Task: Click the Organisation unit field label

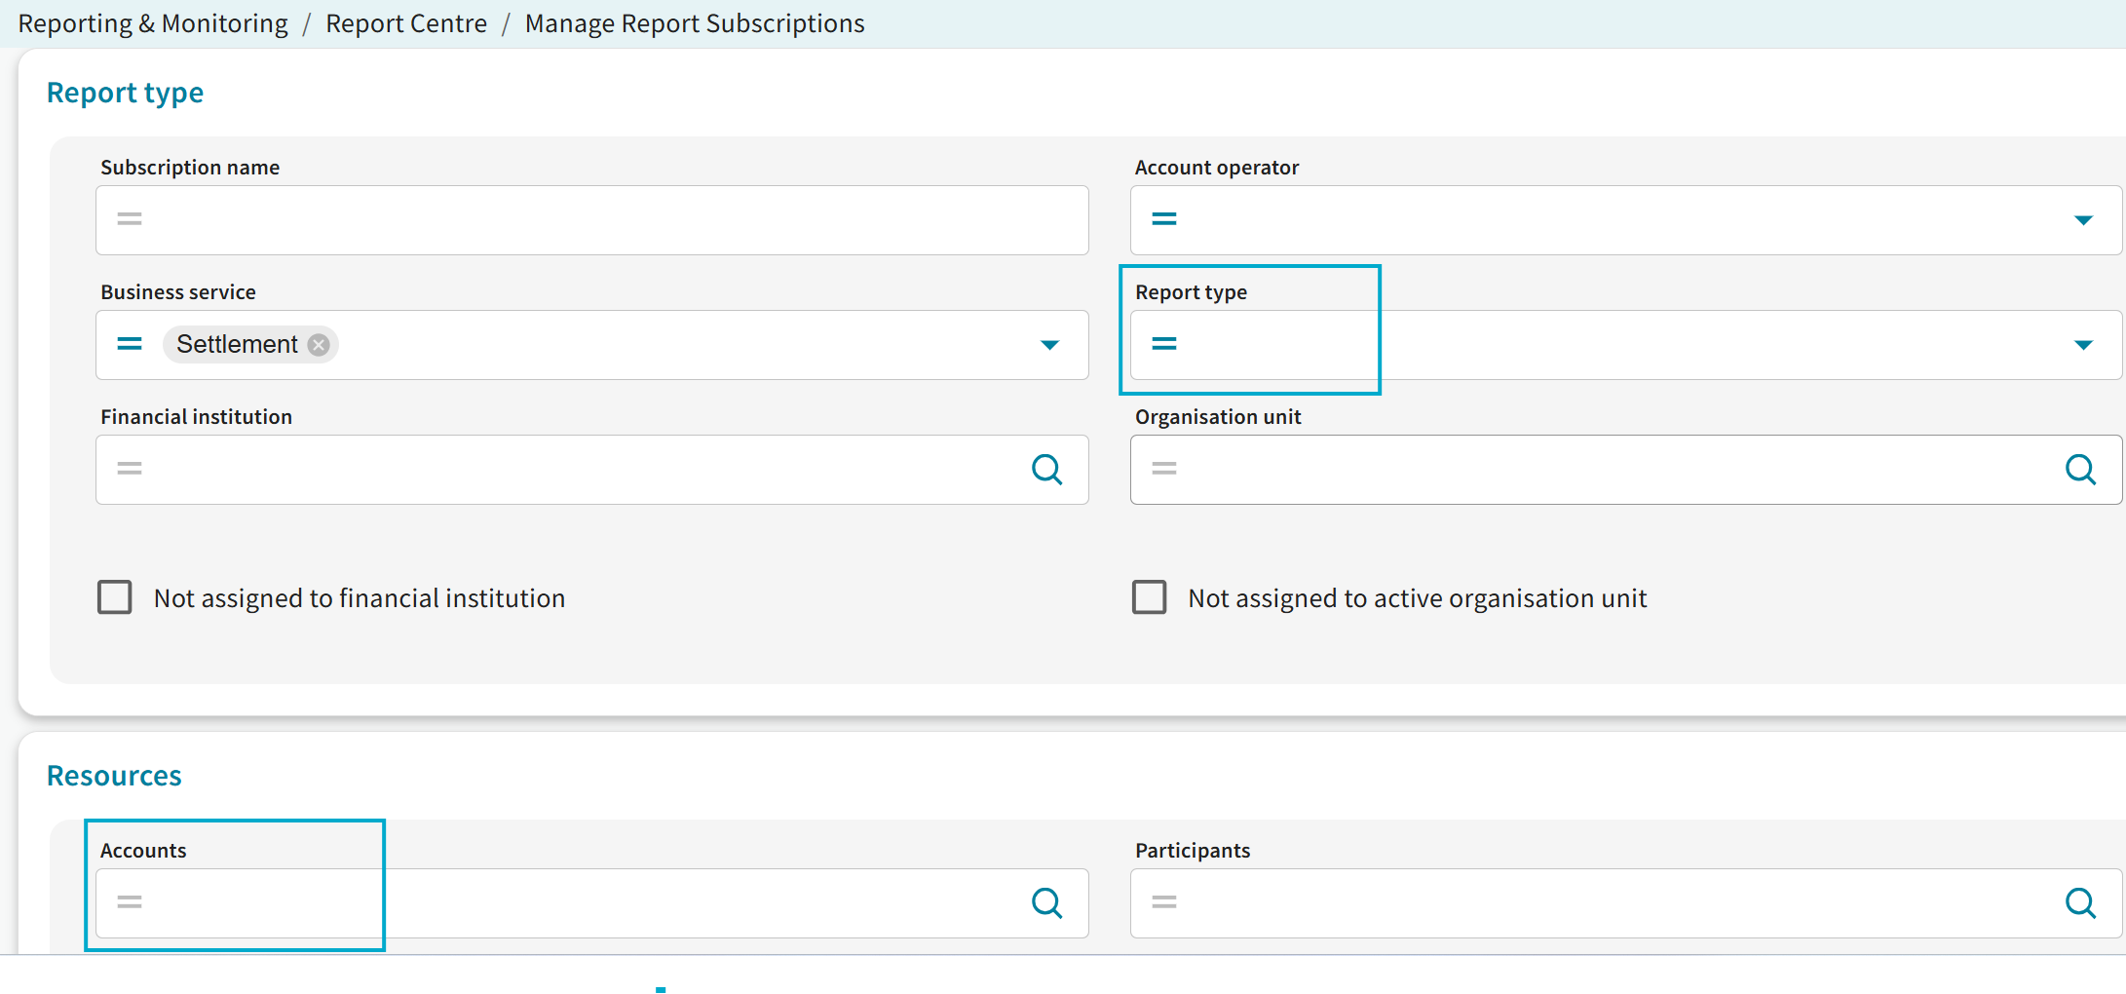Action: coord(1218,417)
